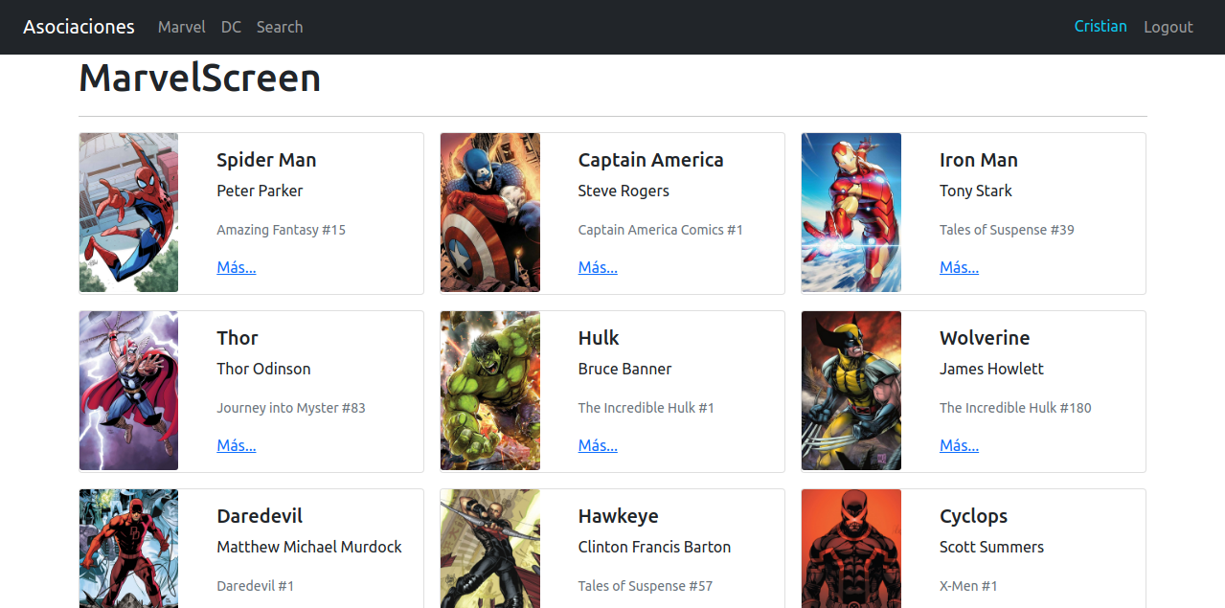This screenshot has width=1225, height=608.
Task: Select the Spider Man card title
Action: (266, 160)
